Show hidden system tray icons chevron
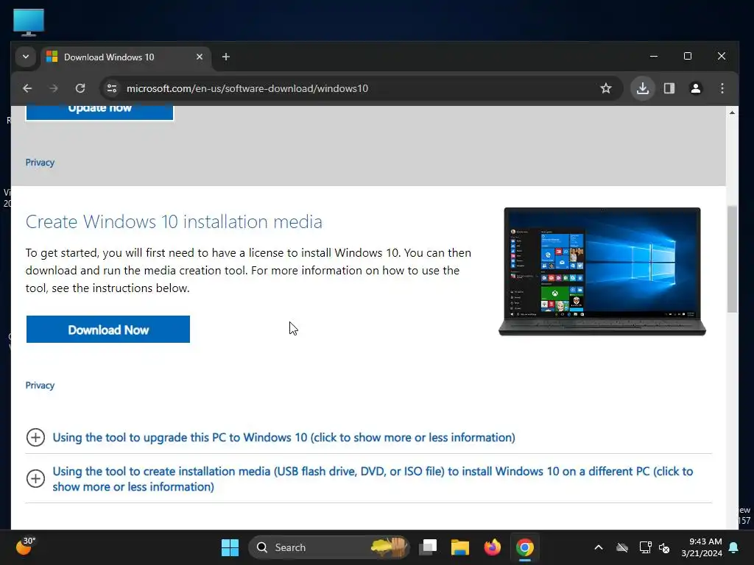 (599, 547)
